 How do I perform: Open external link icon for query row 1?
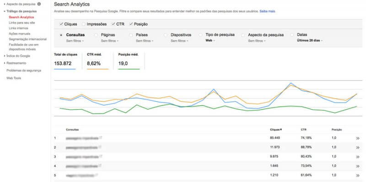click(101, 138)
